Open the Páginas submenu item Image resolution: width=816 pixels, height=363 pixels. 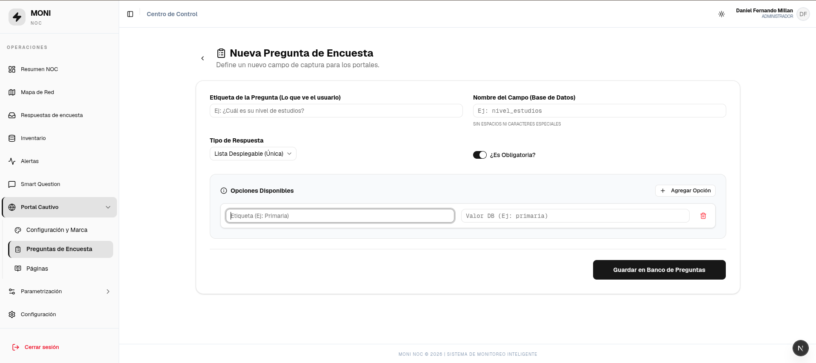[61, 269]
